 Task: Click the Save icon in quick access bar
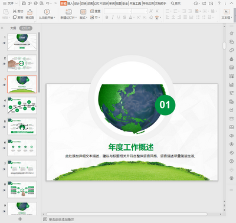pyautogui.click(x=24, y=4)
